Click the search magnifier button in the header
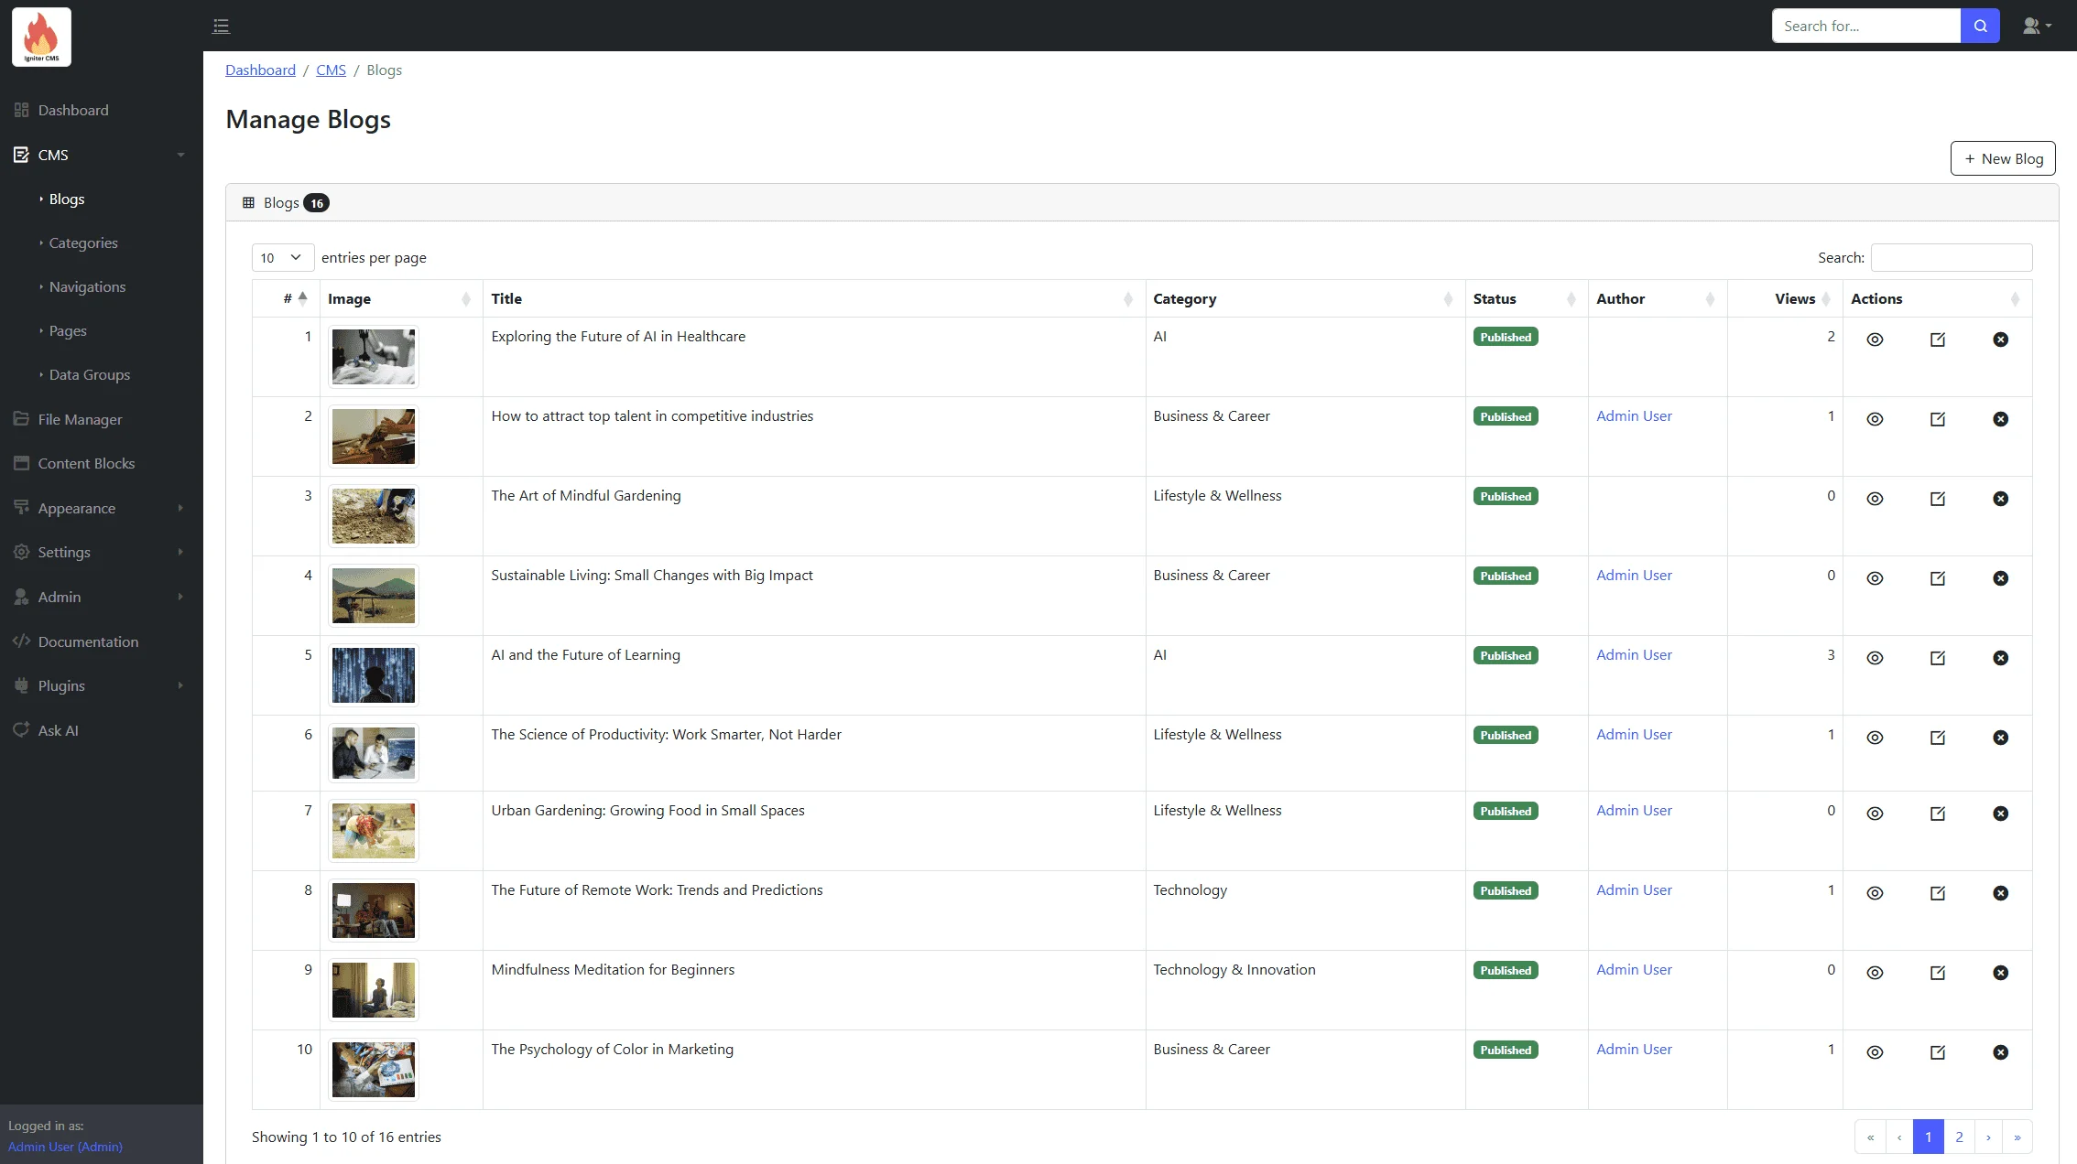 point(1979,25)
